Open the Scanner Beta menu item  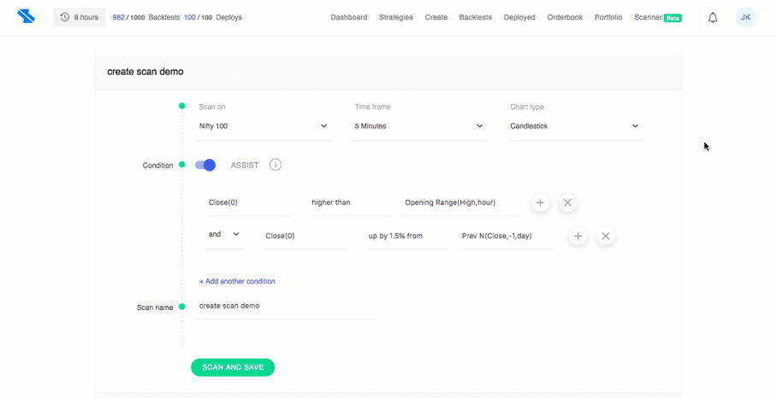coord(657,17)
